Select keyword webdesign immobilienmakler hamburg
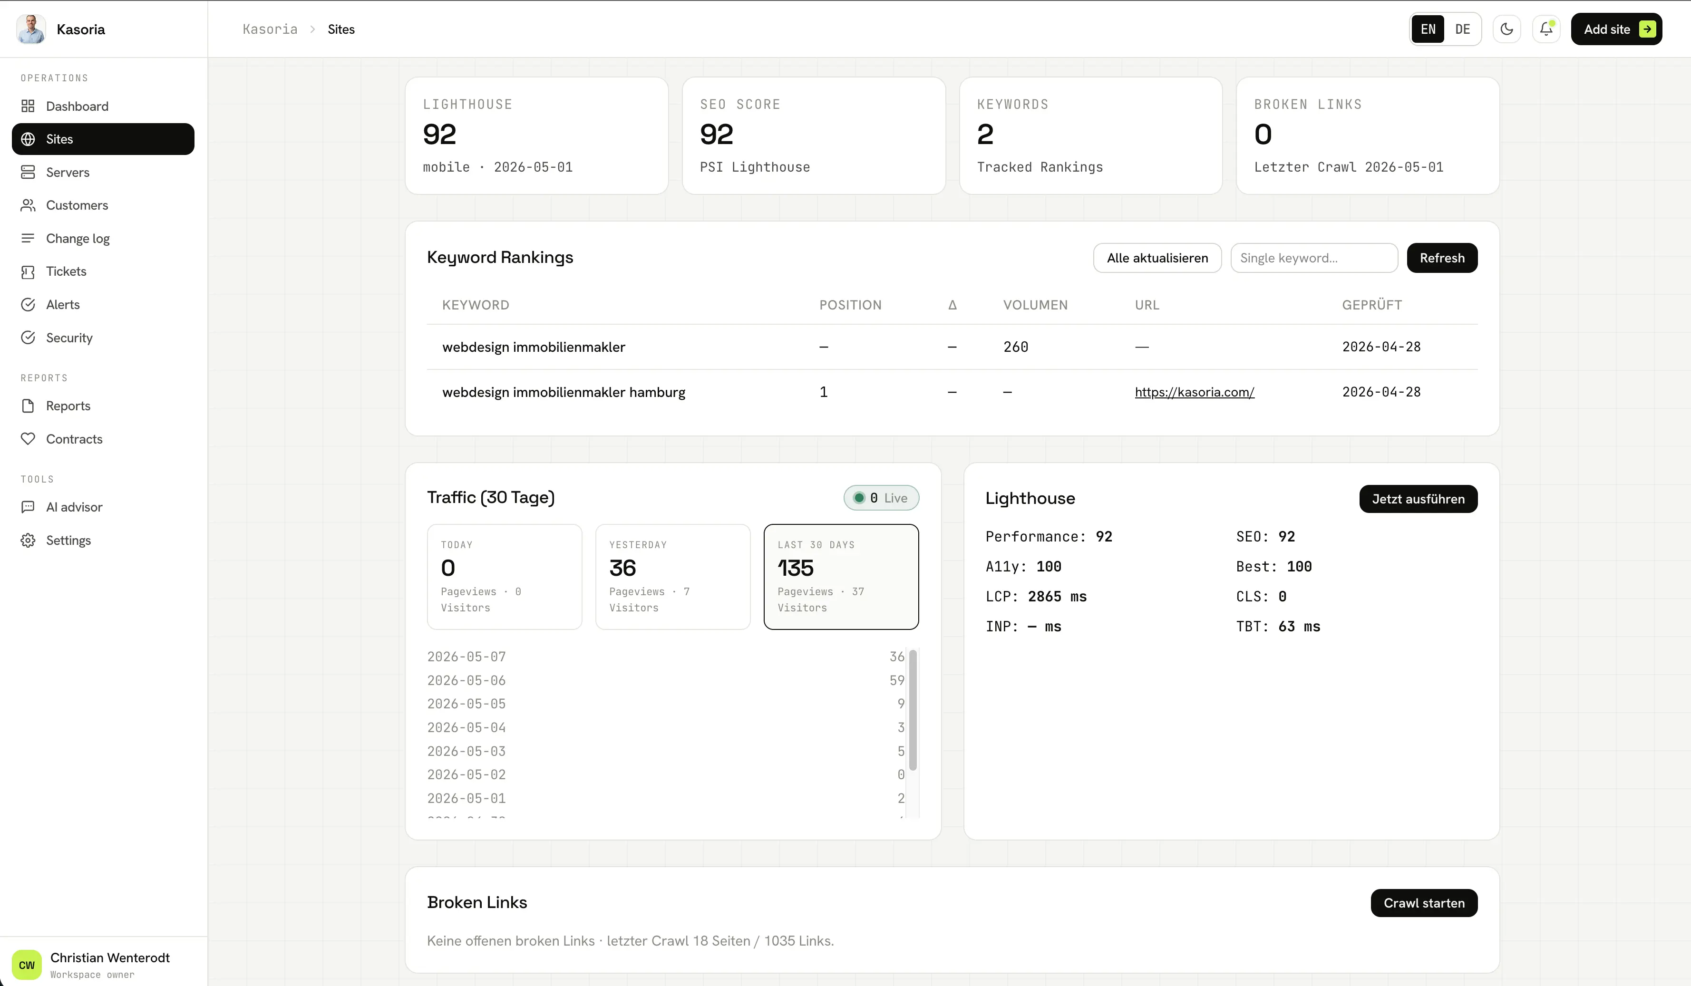1691x986 pixels. [x=564, y=392]
